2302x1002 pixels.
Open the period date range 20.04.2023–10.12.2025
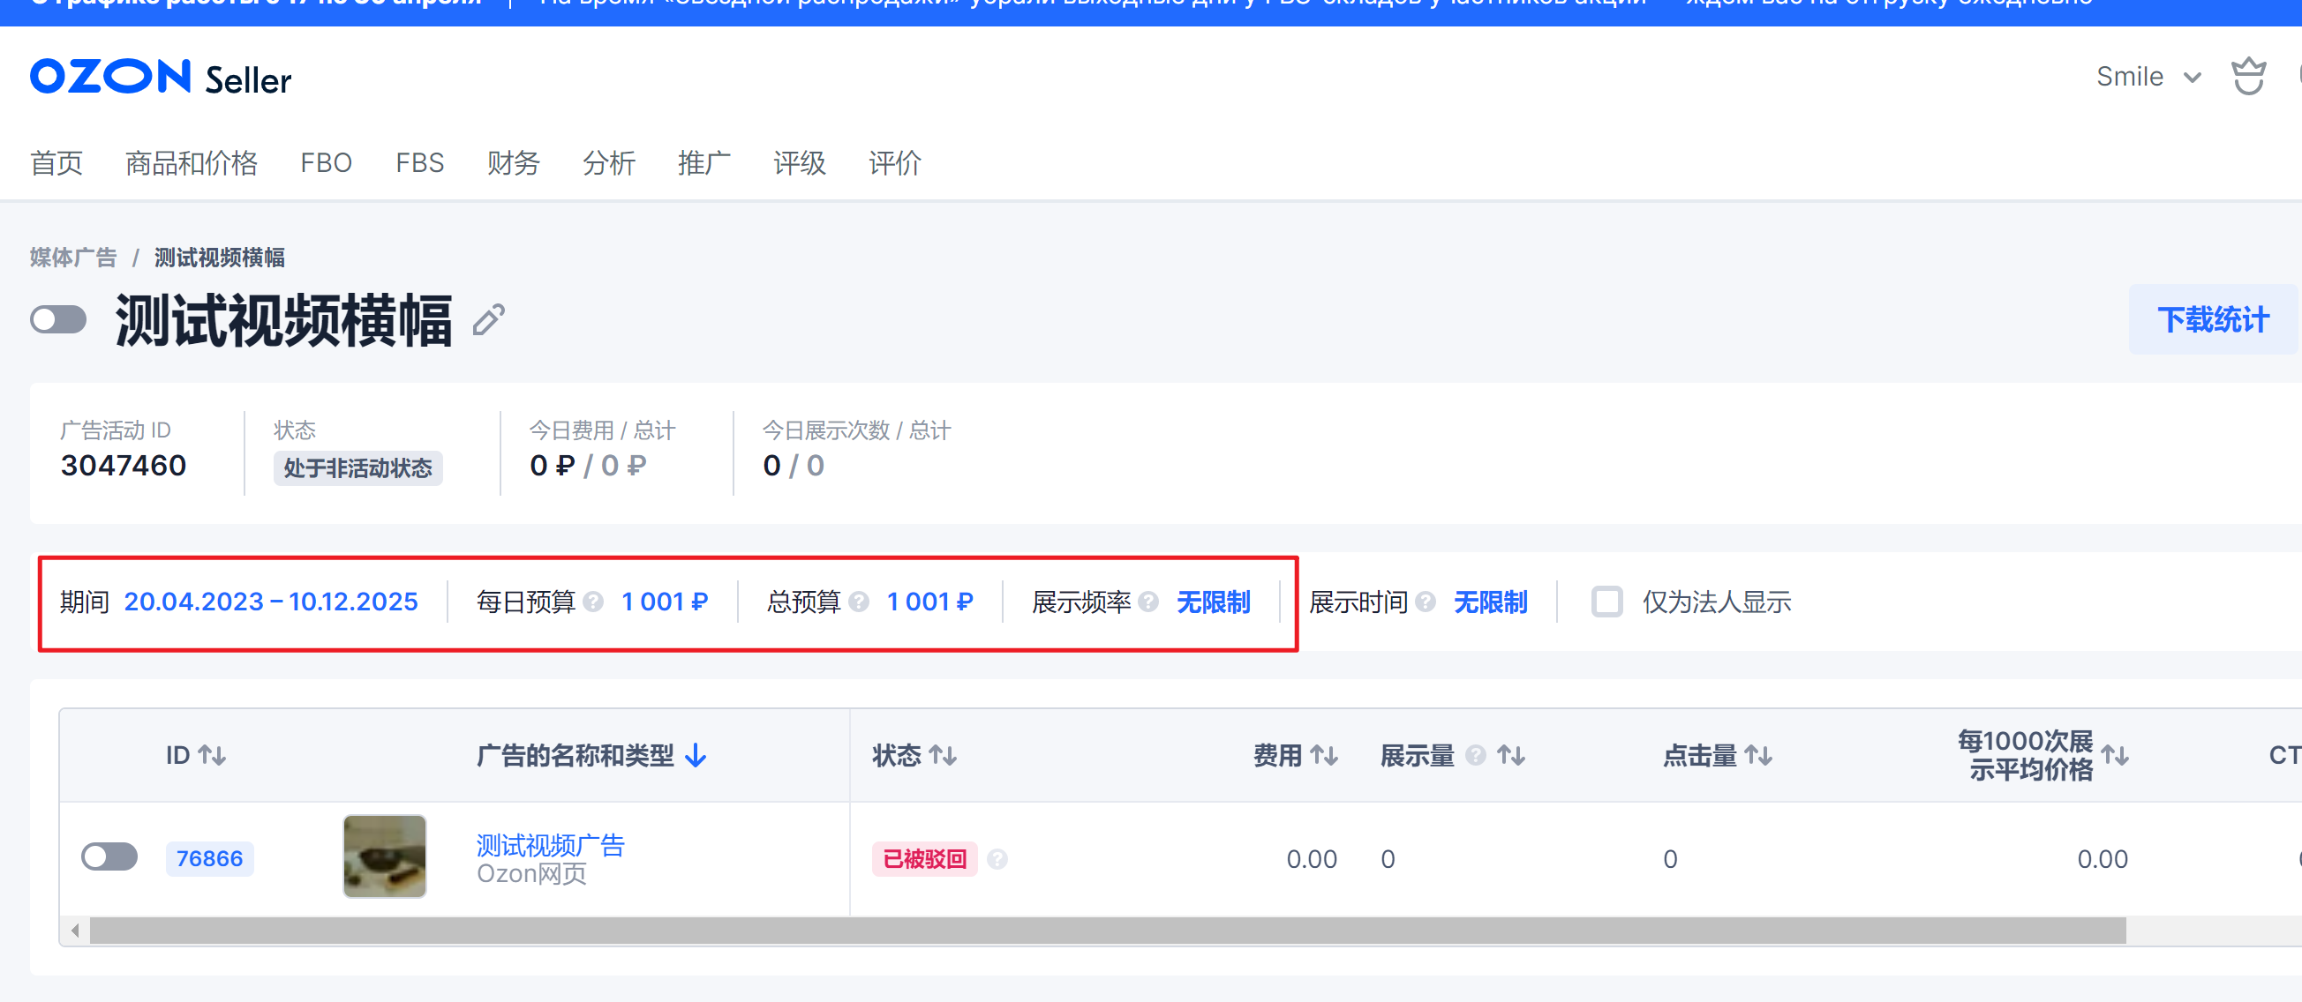pos(270,602)
